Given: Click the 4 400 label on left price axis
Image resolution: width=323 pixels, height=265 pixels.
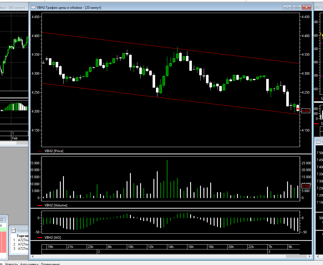Looking at the screenshot, I should pyautogui.click(x=35, y=36).
